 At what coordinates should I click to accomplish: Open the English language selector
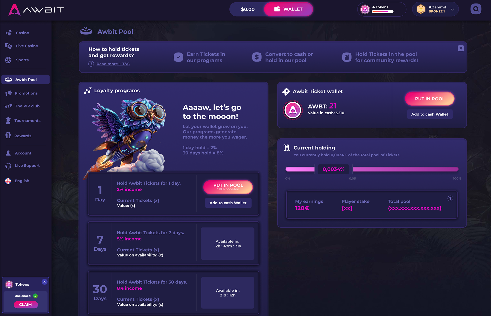point(17,181)
